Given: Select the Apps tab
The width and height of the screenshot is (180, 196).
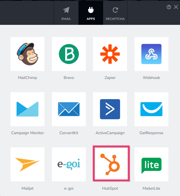Looking at the screenshot, I should coord(91,13).
